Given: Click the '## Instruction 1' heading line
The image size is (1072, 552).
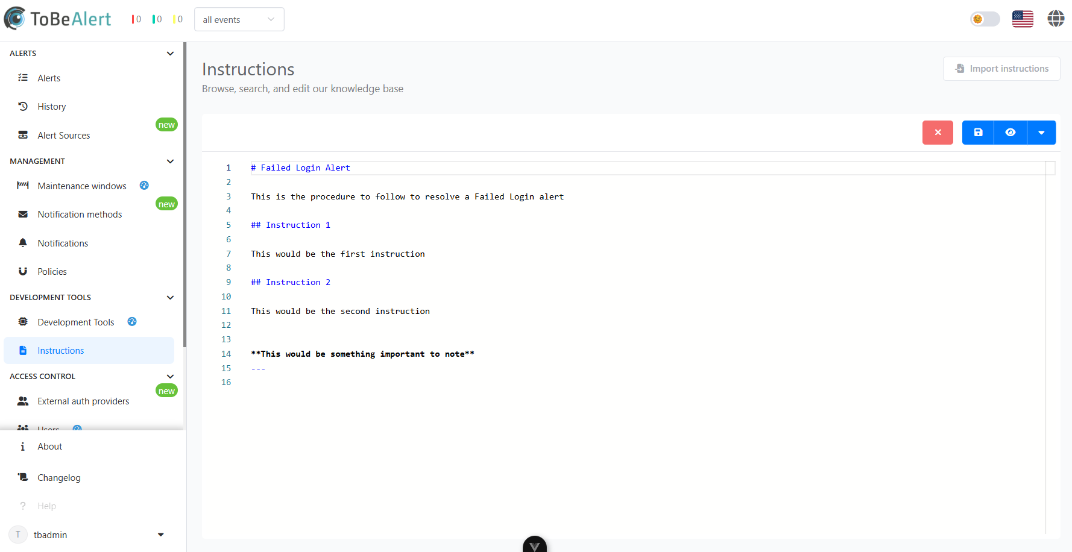Looking at the screenshot, I should point(291,225).
